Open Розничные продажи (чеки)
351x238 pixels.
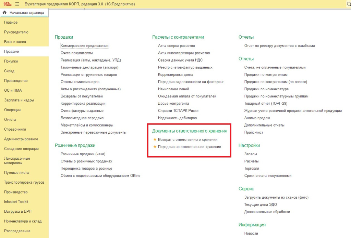[x=83, y=154]
